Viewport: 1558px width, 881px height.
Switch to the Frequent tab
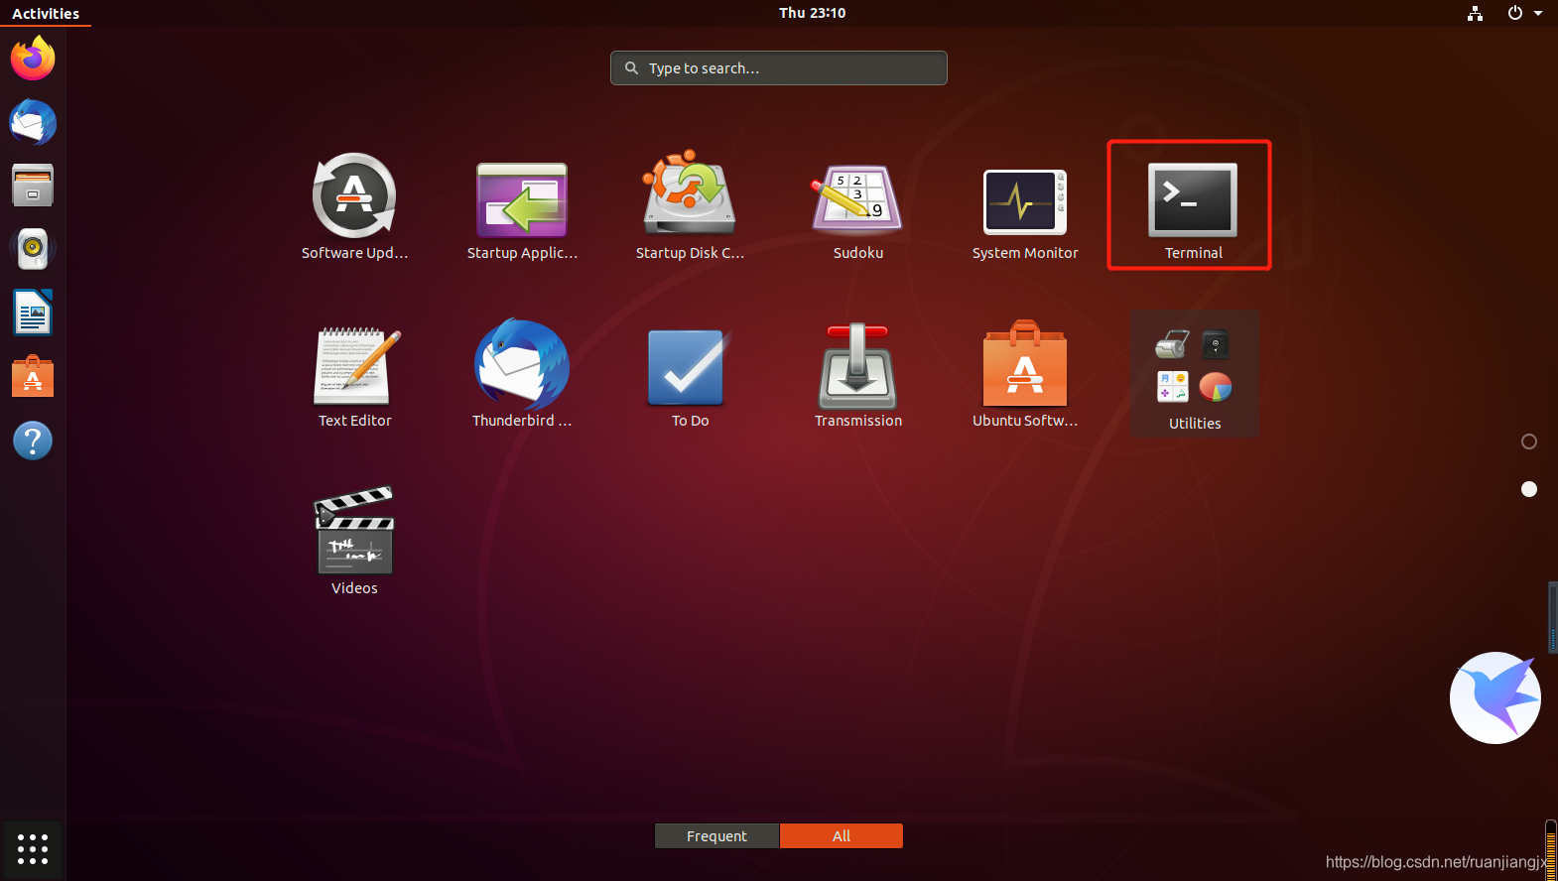[716, 836]
